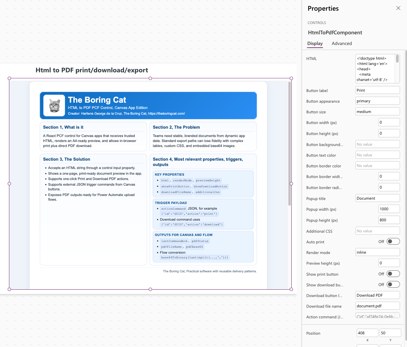Click the Action command JSON field
The width and height of the screenshot is (407, 347).
[378, 316]
